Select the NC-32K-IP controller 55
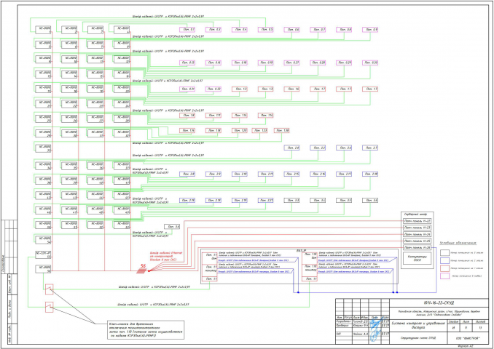Viewport: 494px width, 349px height. coord(43,254)
